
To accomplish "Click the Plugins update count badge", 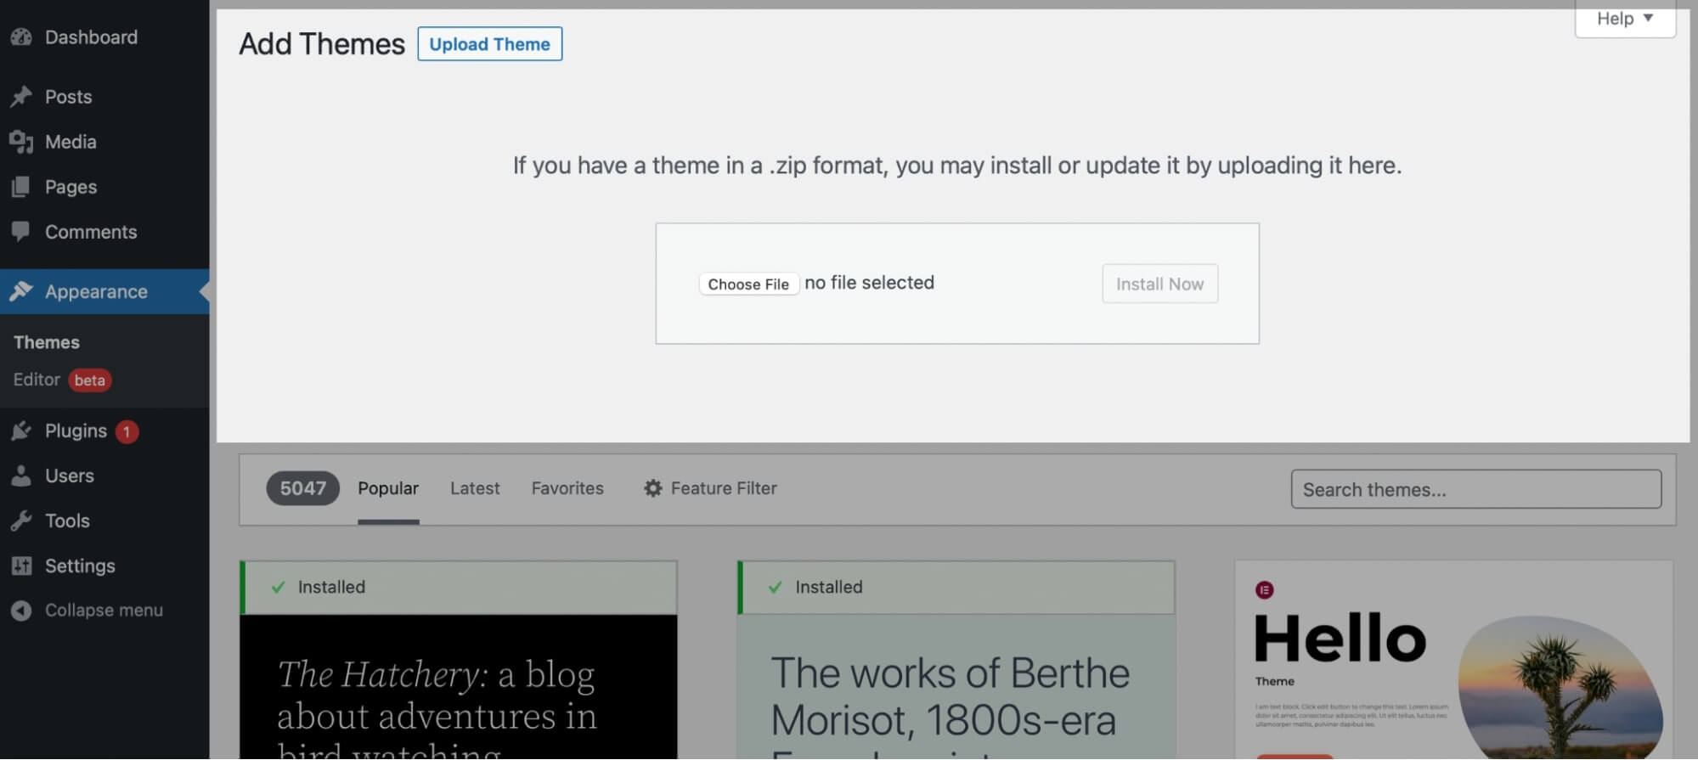I will pyautogui.click(x=127, y=432).
